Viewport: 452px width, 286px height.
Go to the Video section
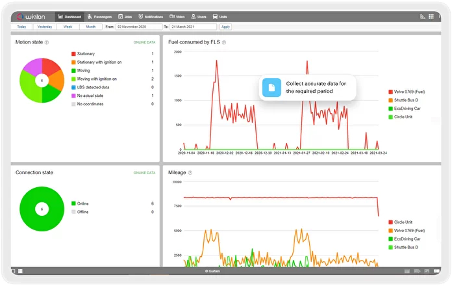(x=176, y=16)
